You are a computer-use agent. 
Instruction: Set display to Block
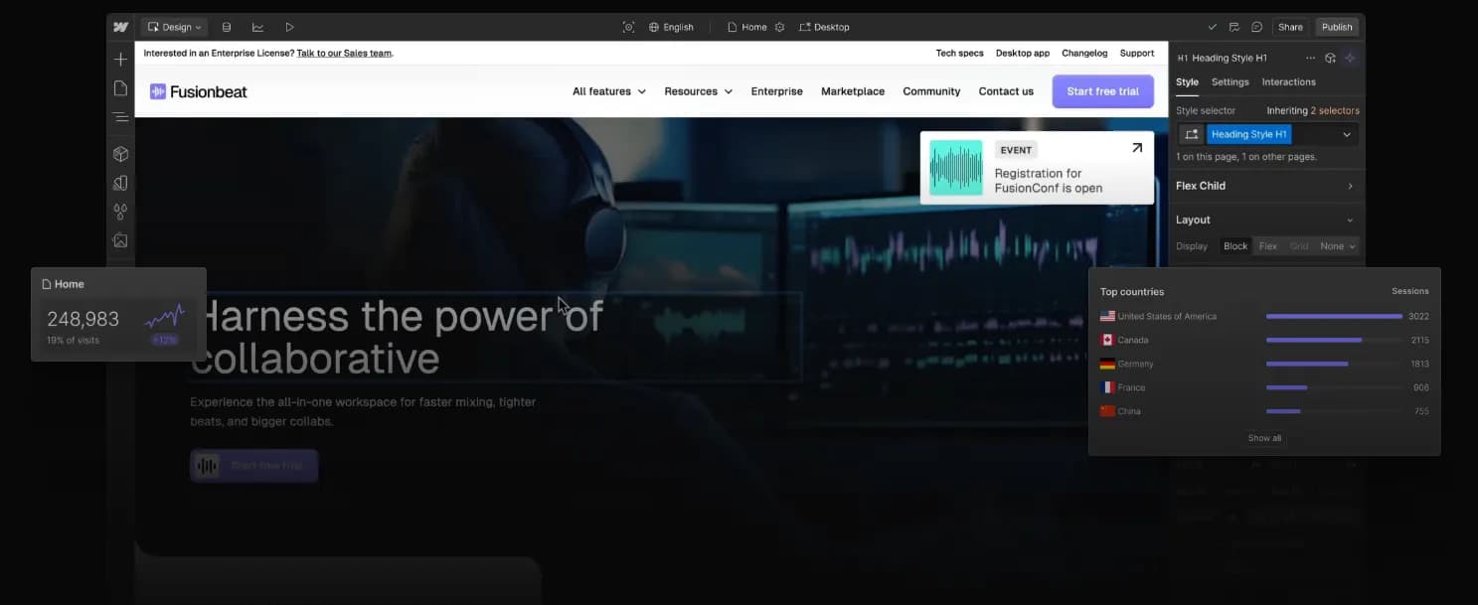pos(1235,246)
